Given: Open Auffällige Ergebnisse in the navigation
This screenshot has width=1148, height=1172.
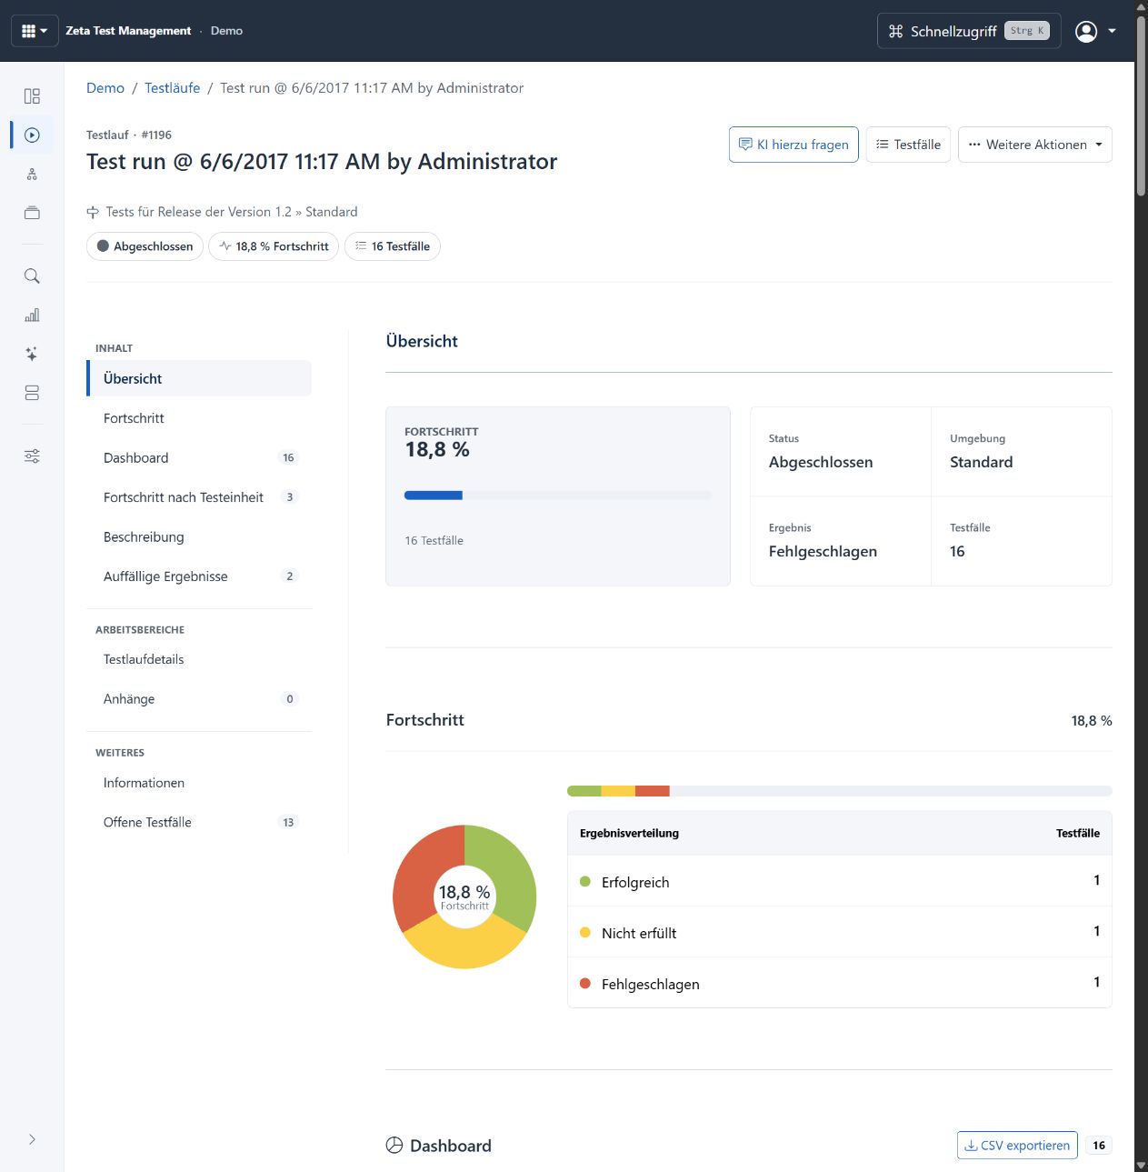Looking at the screenshot, I should pyautogui.click(x=199, y=576).
